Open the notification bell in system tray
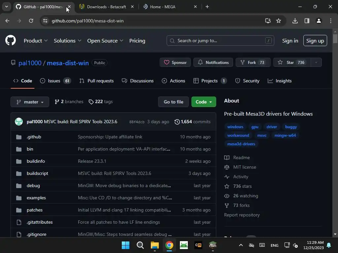The height and width of the screenshot is (253, 338). [x=329, y=245]
